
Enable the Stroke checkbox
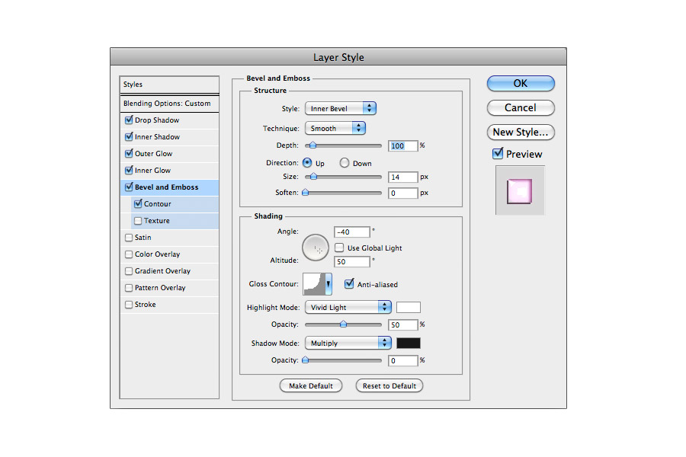point(129,304)
